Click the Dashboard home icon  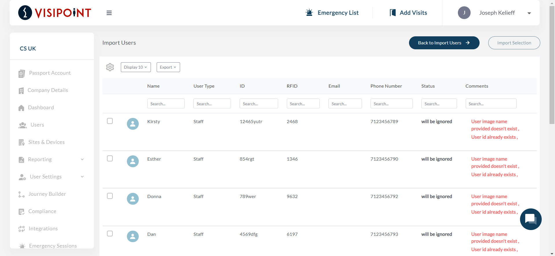(x=21, y=108)
